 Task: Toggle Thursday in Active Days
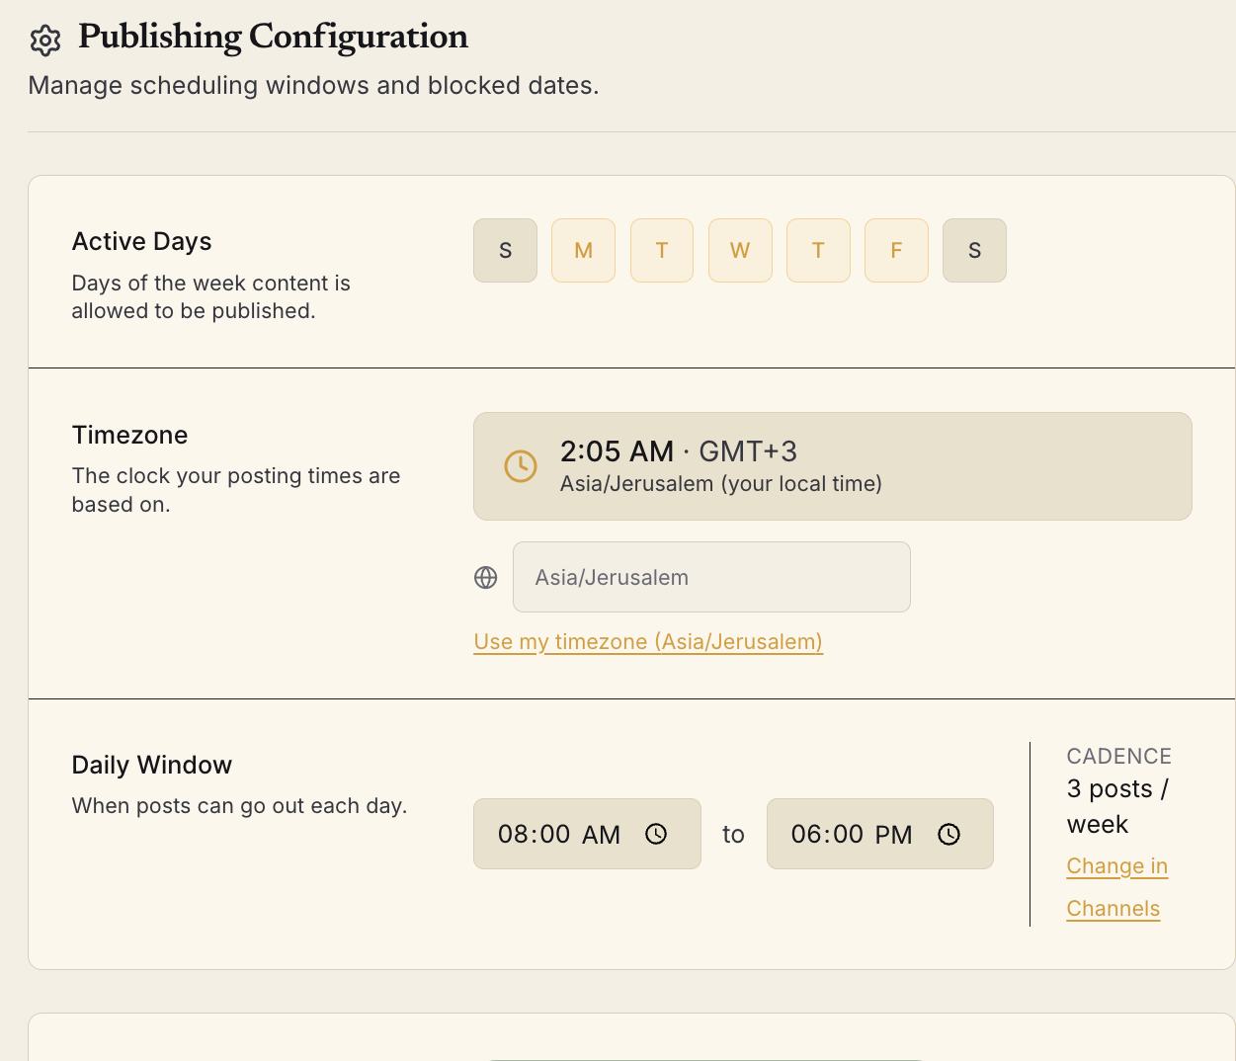coord(818,250)
